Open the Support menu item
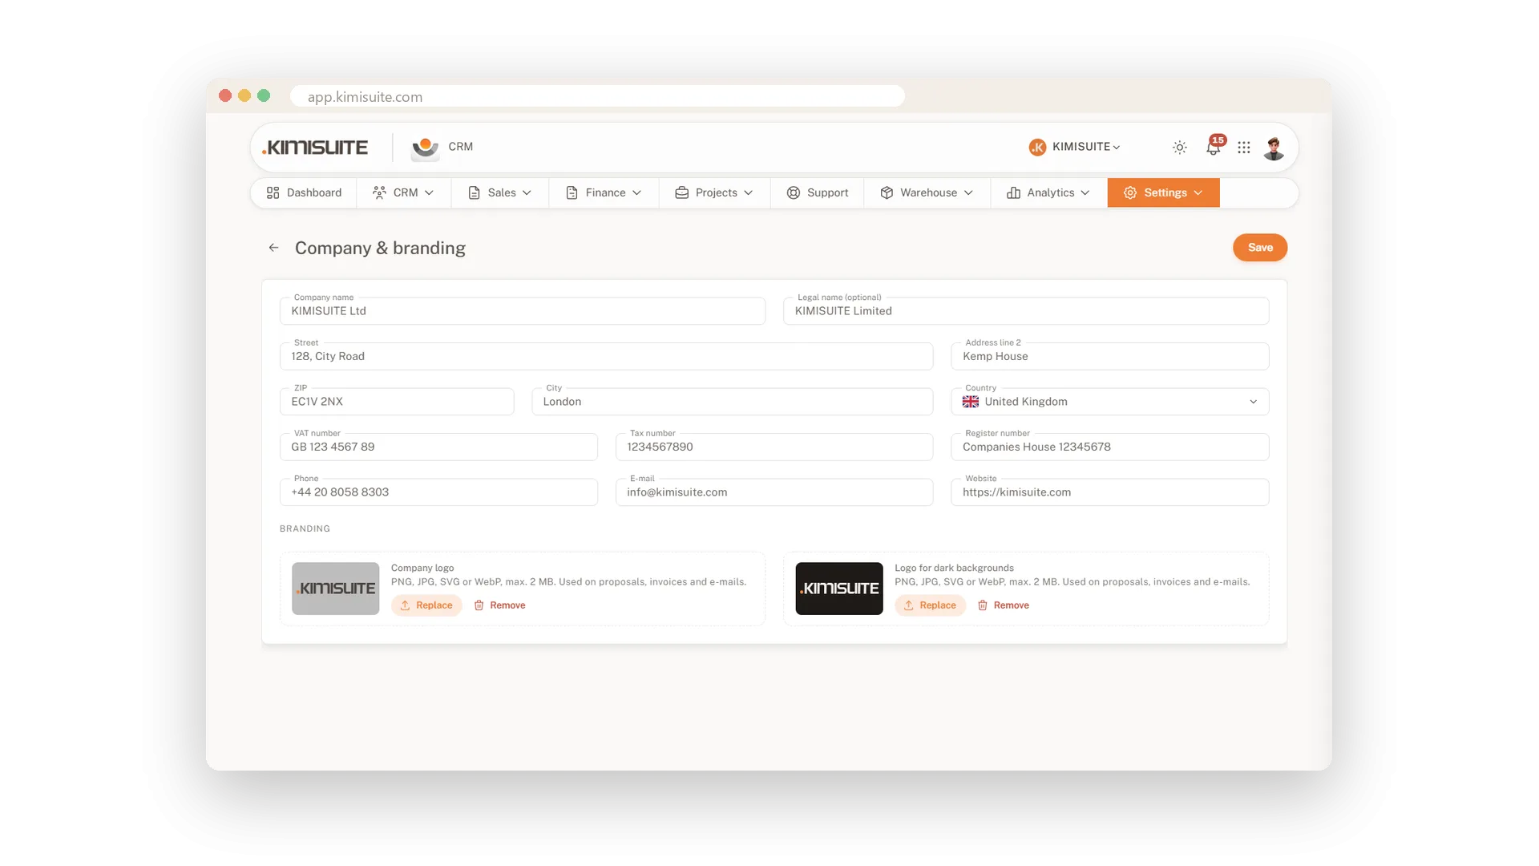The image size is (1539, 866). tap(817, 192)
